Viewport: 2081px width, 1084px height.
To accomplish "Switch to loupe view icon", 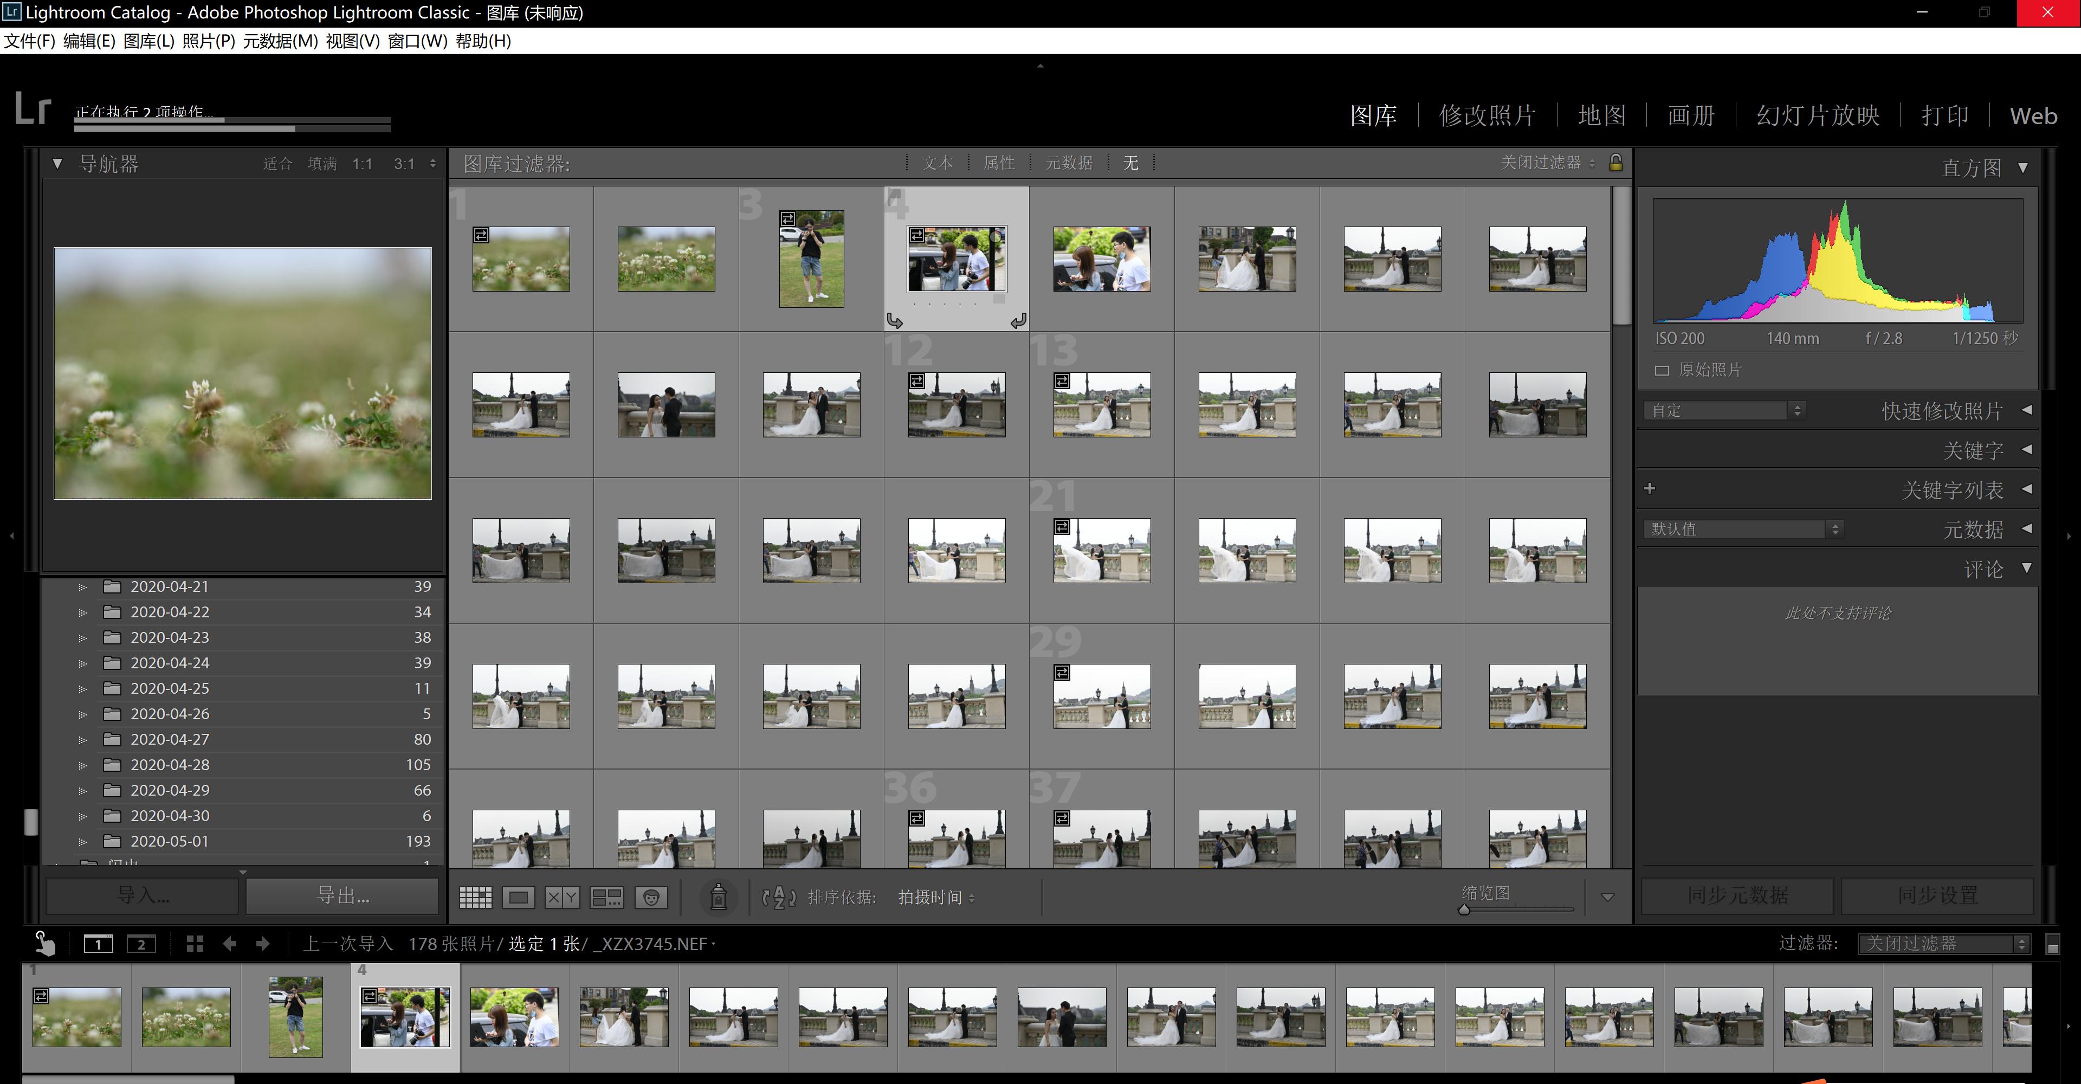I will click(x=519, y=898).
